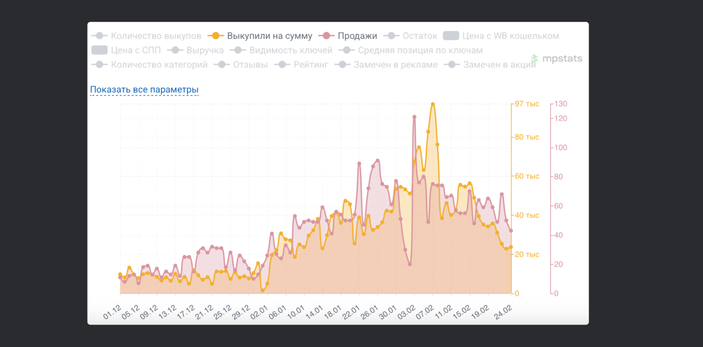Show Средняя позиция по ключам series
703x347 pixels.
pyautogui.click(x=411, y=50)
